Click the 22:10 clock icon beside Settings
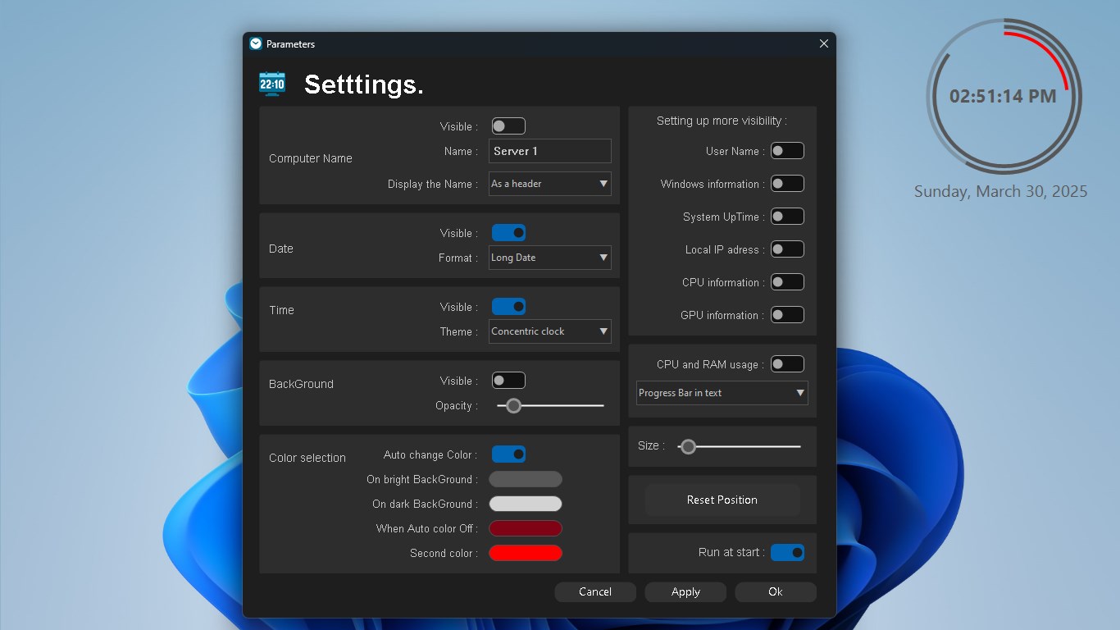 pyautogui.click(x=272, y=84)
